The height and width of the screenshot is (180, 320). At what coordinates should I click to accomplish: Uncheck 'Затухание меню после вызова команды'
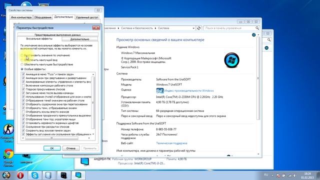[23, 93]
